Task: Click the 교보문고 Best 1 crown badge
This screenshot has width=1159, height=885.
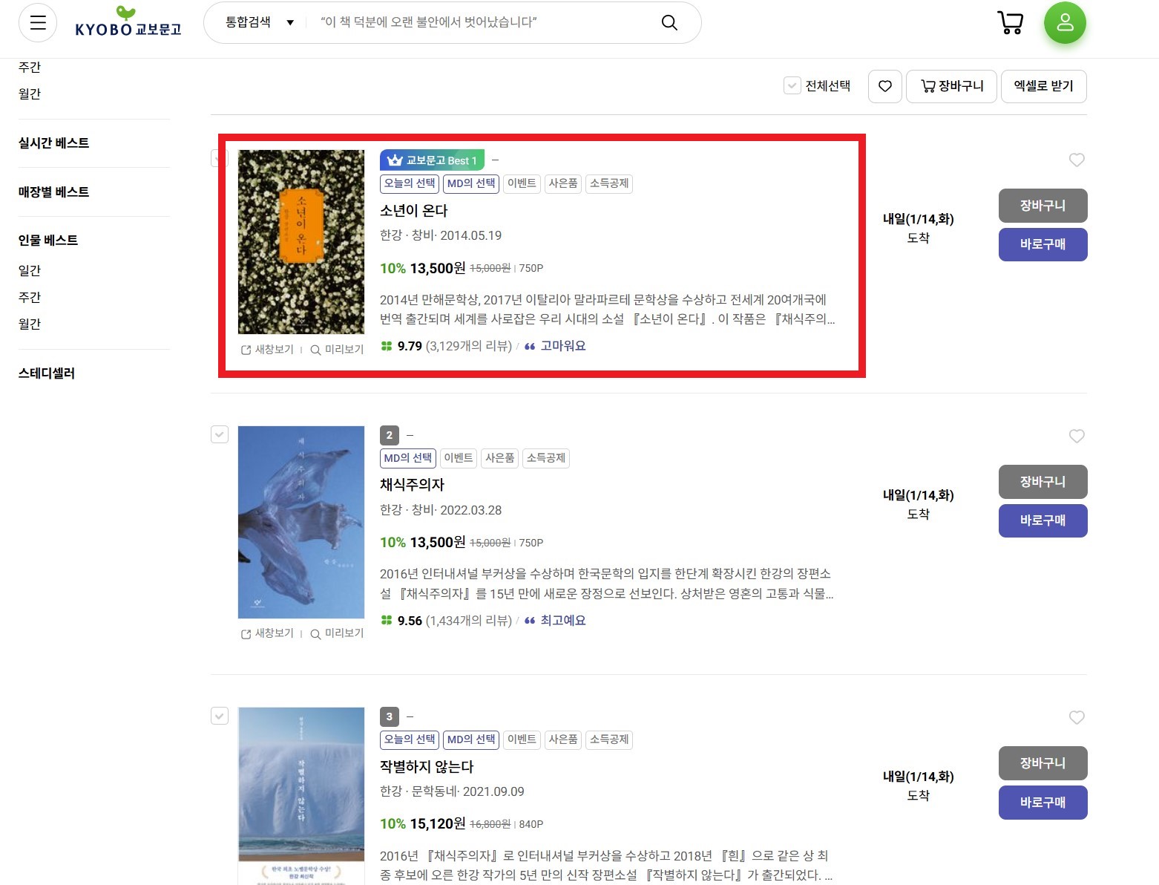Action: (432, 160)
